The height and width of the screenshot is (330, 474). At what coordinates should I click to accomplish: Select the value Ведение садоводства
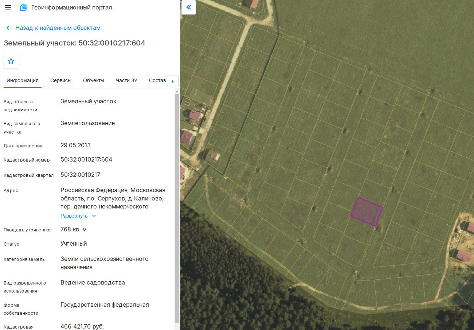(x=93, y=283)
